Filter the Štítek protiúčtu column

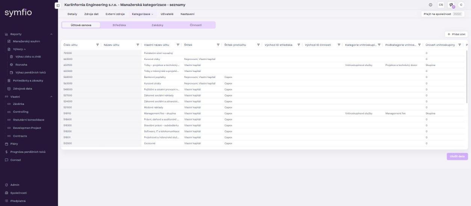pos(258,45)
